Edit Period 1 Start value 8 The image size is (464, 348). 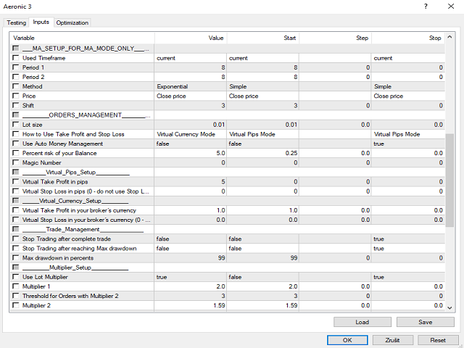click(262, 67)
